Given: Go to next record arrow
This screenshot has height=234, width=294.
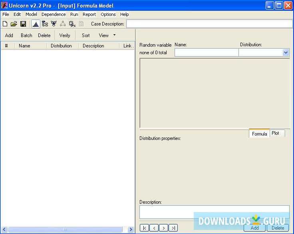Looking at the screenshot, I should point(164,228).
